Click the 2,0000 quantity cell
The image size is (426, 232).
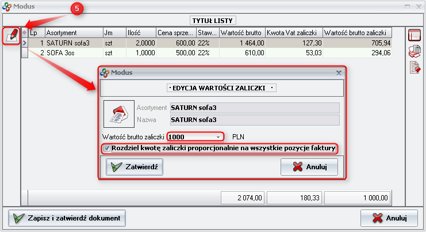click(141, 43)
